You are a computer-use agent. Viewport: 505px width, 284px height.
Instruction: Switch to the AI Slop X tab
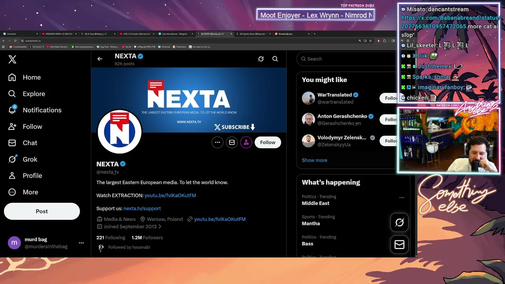(x=98, y=34)
